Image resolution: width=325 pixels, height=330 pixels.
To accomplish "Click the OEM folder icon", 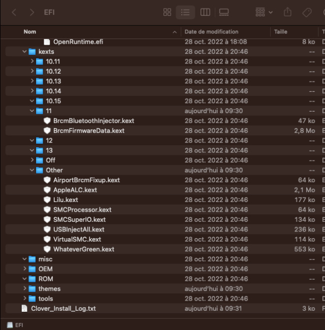I will 32,269.
